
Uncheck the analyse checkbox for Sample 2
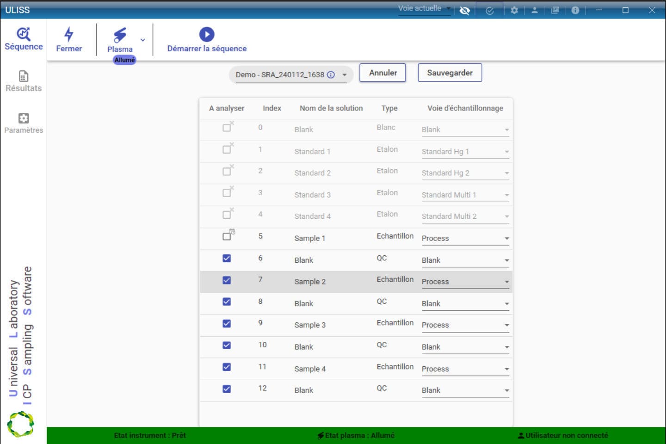[x=226, y=281]
